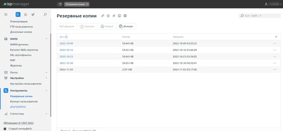Click the sidebar search magnifier

pyautogui.click(x=45, y=15)
